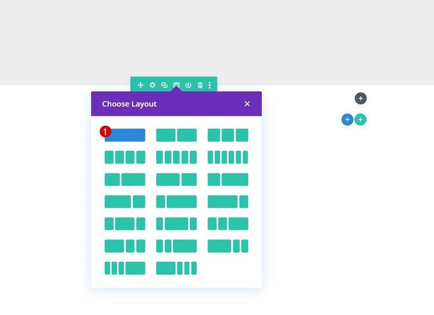Close the Choose Layout popup
Image resolution: width=434 pixels, height=315 pixels.
247,104
